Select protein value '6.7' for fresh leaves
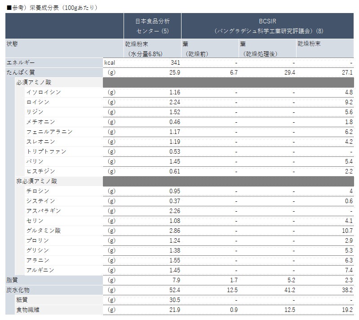This screenshot has height=320, width=359. pos(234,73)
